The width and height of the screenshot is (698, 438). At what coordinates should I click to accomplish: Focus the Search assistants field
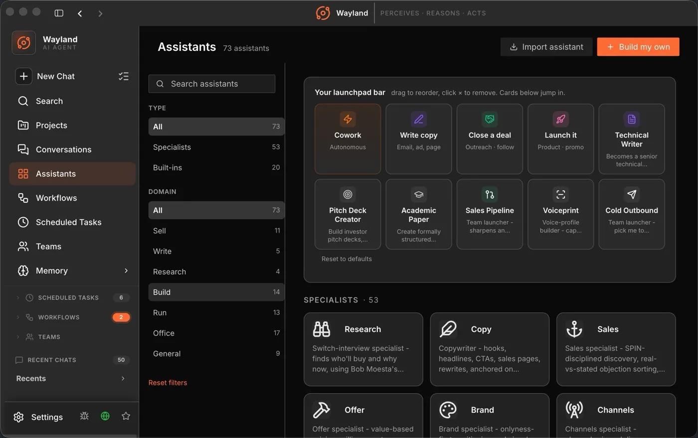[212, 84]
